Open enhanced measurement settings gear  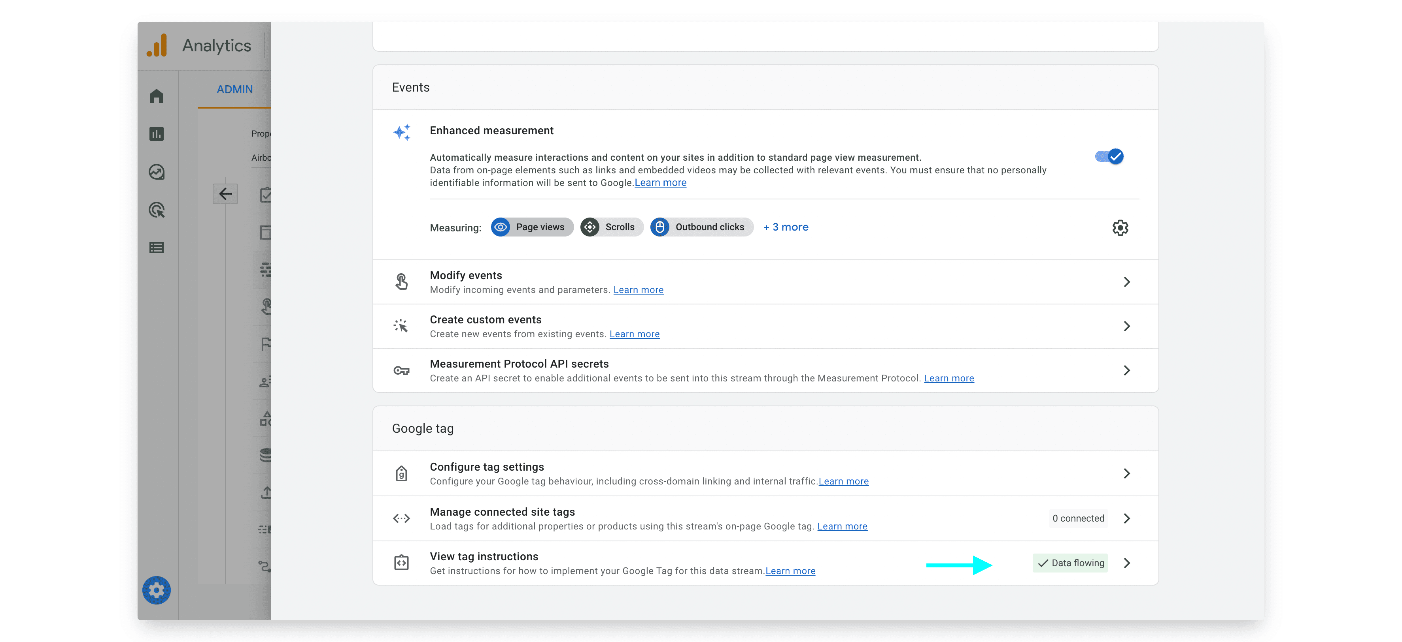tap(1120, 227)
